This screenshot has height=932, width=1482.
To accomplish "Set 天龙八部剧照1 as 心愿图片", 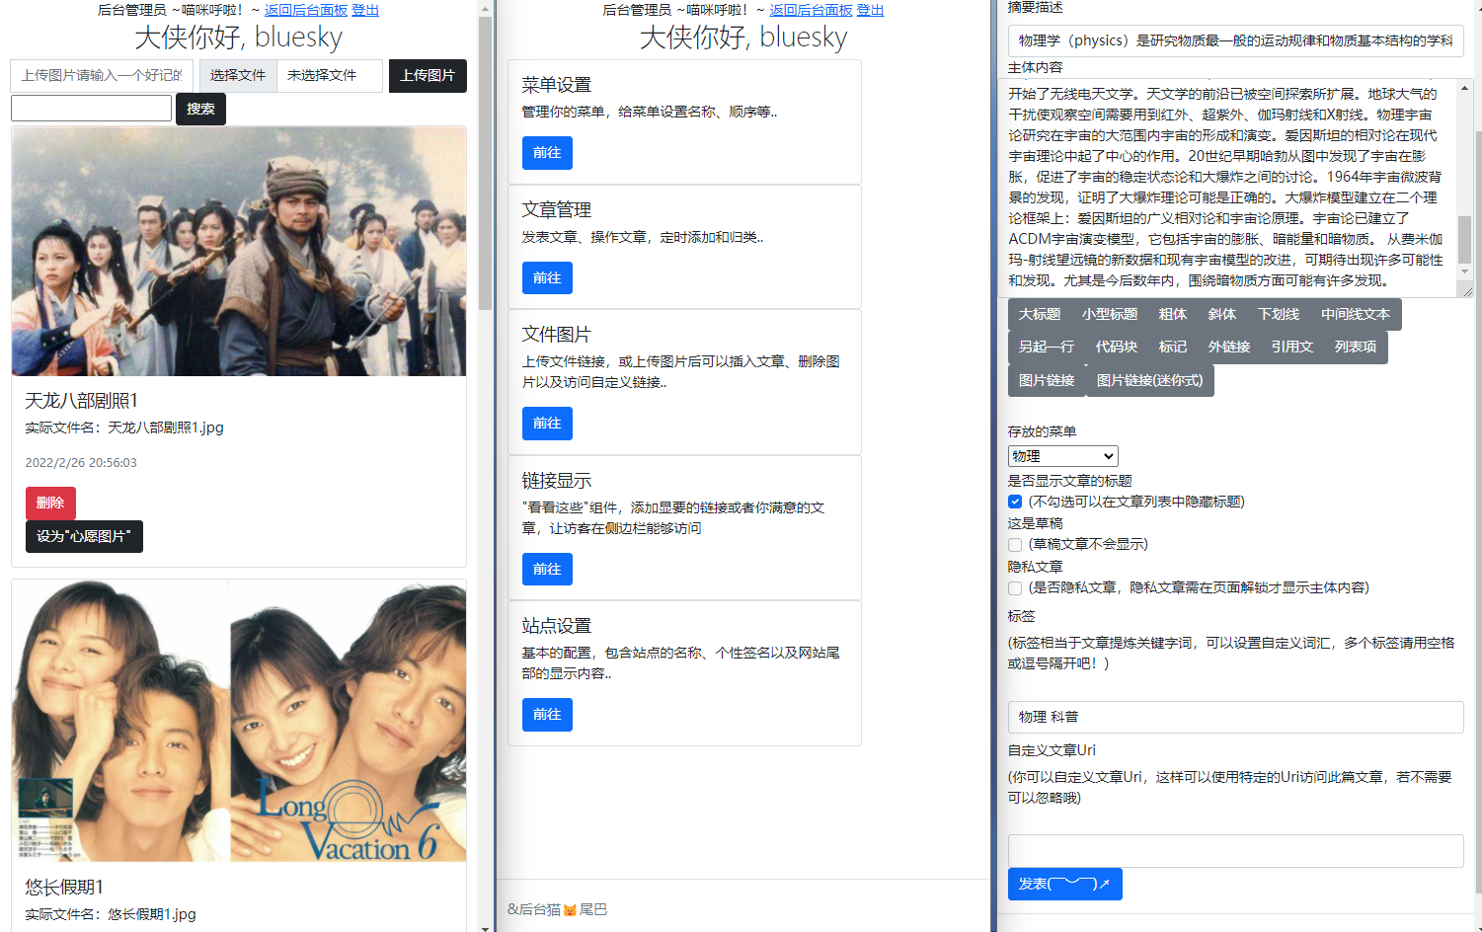I will tap(84, 536).
